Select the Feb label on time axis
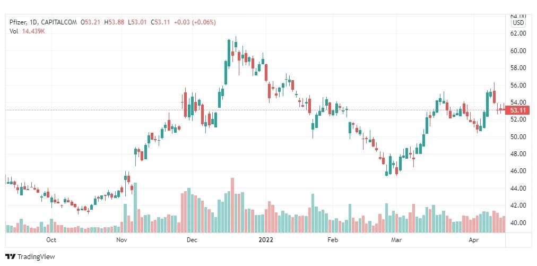Viewport: 537px width, 266px height. 333,240
